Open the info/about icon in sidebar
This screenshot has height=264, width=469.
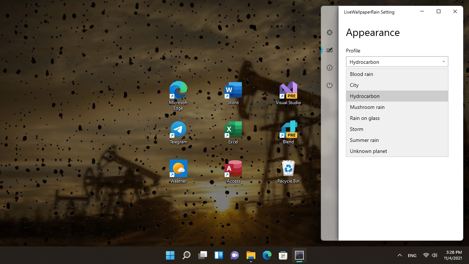click(x=329, y=68)
